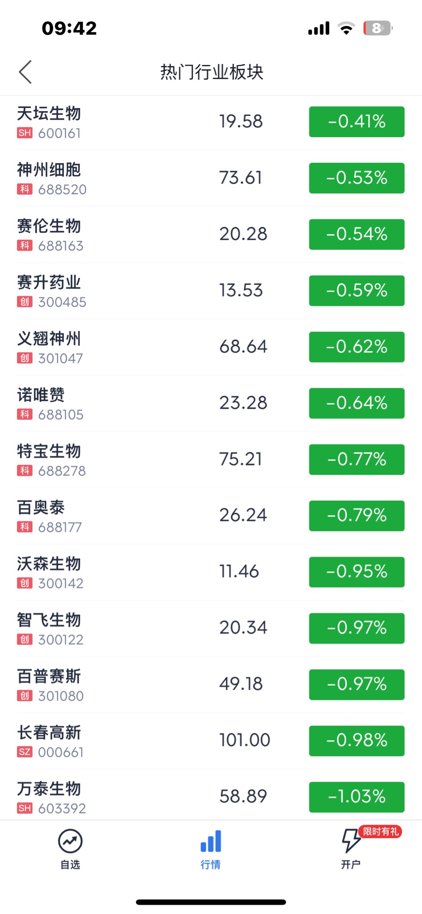Toggle the -0.62% change label for 义翘神州
This screenshot has width=422, height=914.
point(357,347)
